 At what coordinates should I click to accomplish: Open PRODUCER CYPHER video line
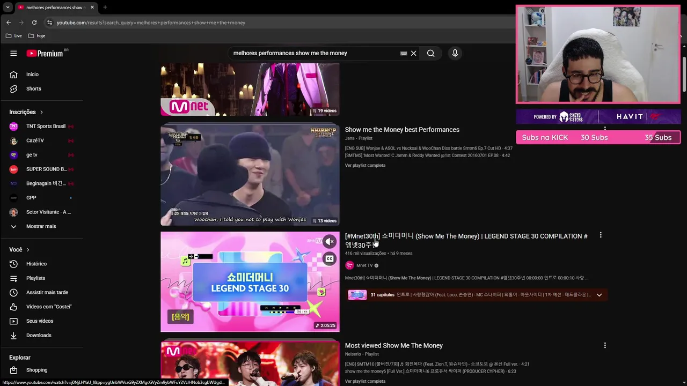pos(430,371)
